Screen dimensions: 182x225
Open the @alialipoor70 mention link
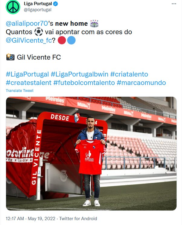pos(27,24)
